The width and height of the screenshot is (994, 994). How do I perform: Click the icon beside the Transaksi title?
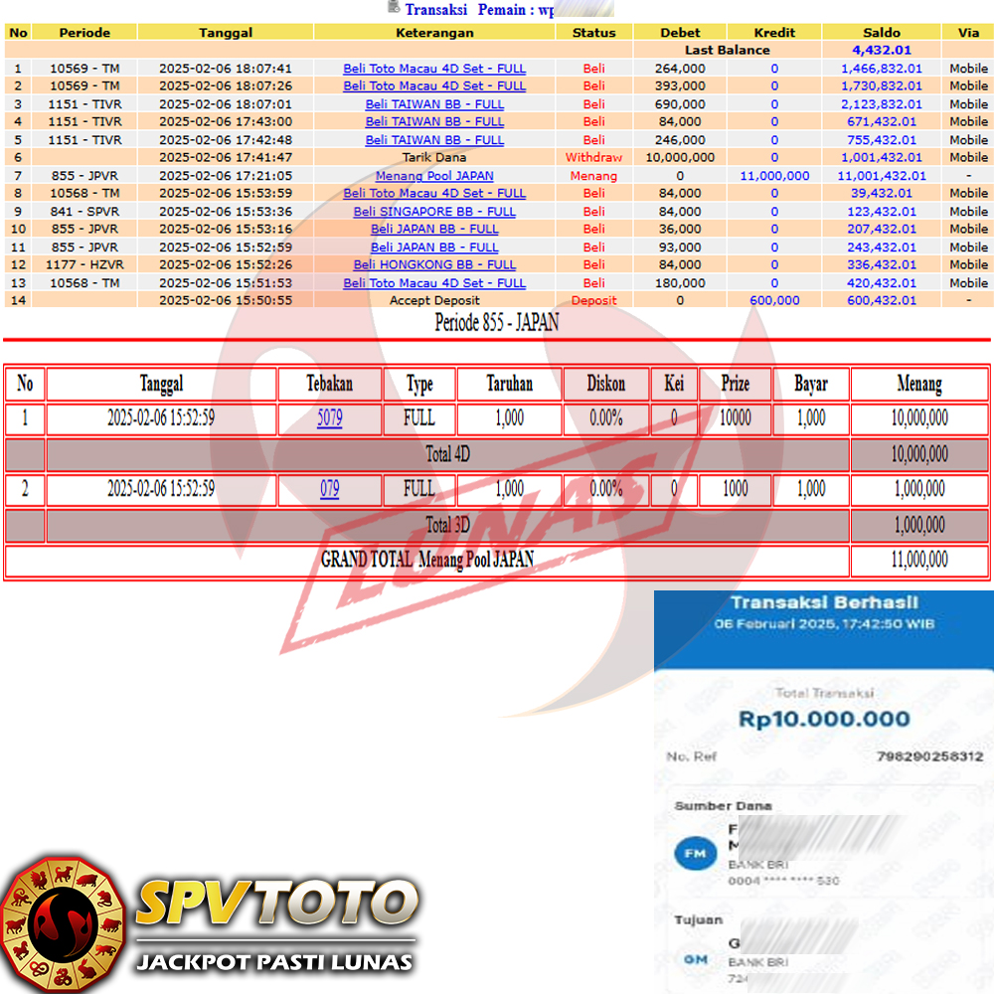click(394, 8)
